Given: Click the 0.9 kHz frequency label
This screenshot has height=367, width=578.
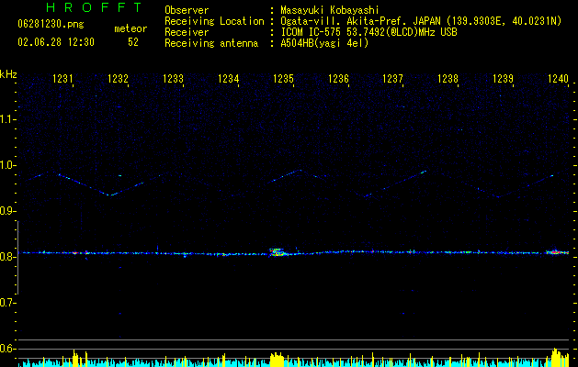Looking at the screenshot, I should [x=7, y=211].
